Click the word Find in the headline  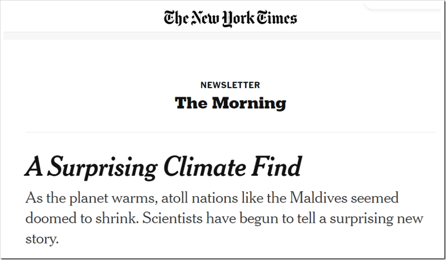(277, 167)
